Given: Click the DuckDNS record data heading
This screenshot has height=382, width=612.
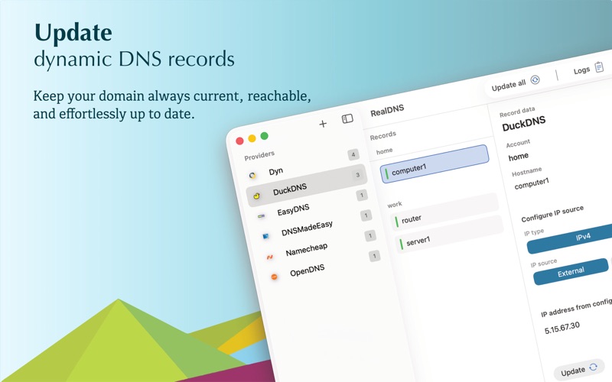Looking at the screenshot, I should pos(523,124).
